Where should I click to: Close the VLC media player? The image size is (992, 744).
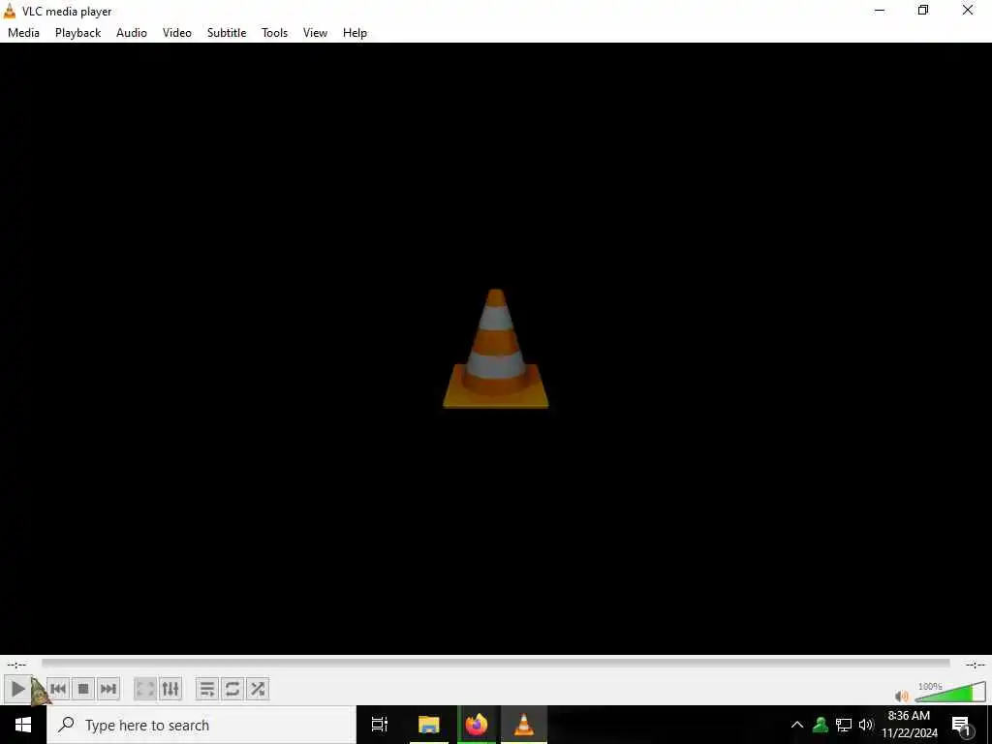(968, 10)
